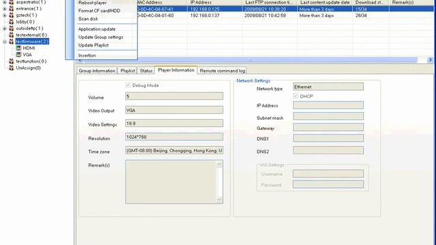Click the UnAssign(0) group icon
This screenshot has height=245, width=436.
click(12, 68)
